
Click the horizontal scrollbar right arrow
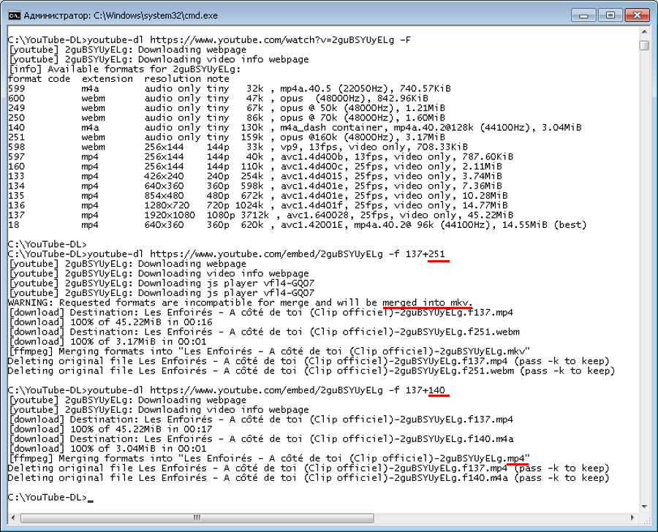633,517
